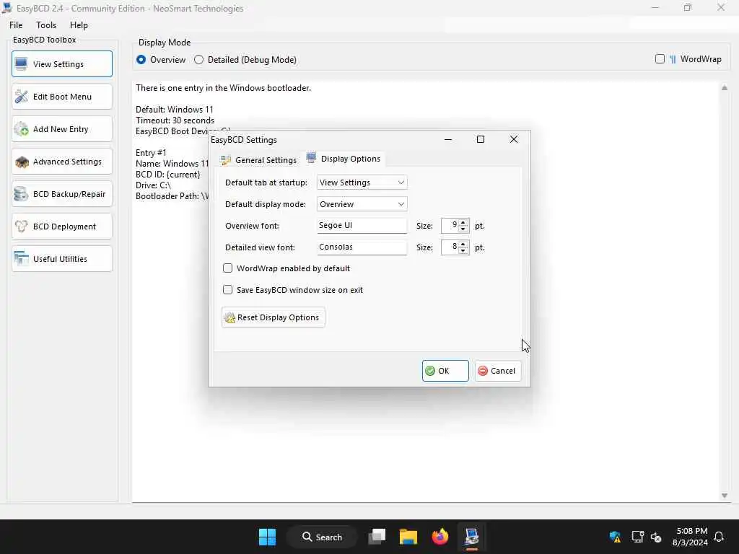
Task: Open the taskbar Search box
Action: (x=323, y=537)
